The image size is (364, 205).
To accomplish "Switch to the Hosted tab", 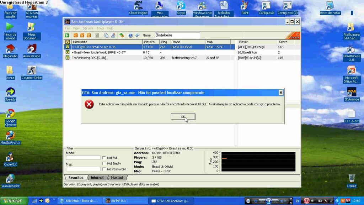I will (x=117, y=178).
